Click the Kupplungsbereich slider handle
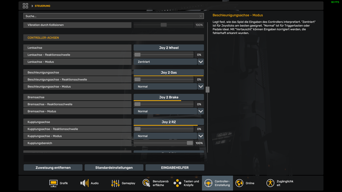Viewport: 342px width, 192px height. (190, 143)
